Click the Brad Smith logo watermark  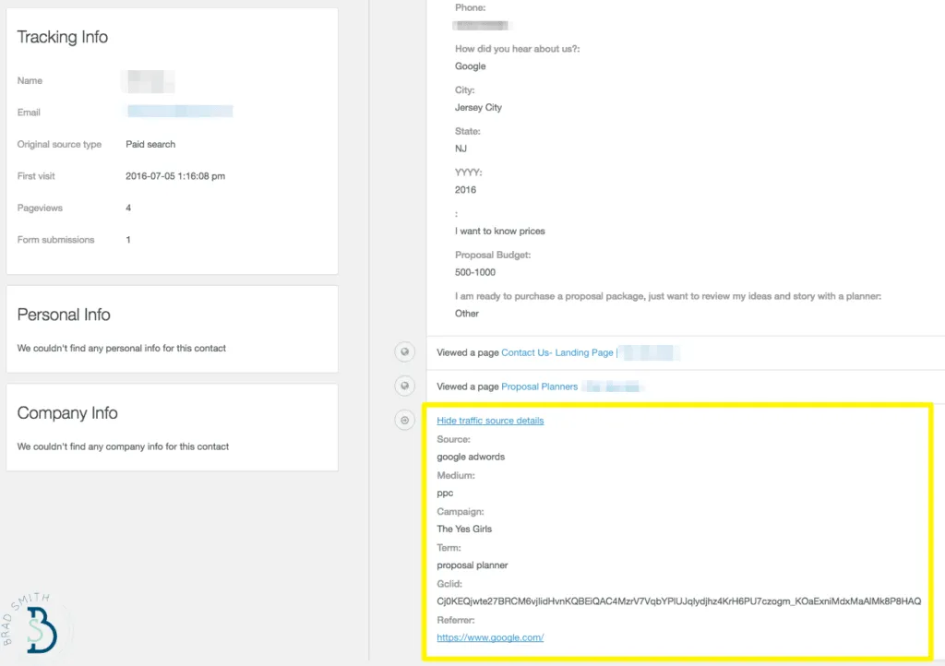tap(37, 627)
